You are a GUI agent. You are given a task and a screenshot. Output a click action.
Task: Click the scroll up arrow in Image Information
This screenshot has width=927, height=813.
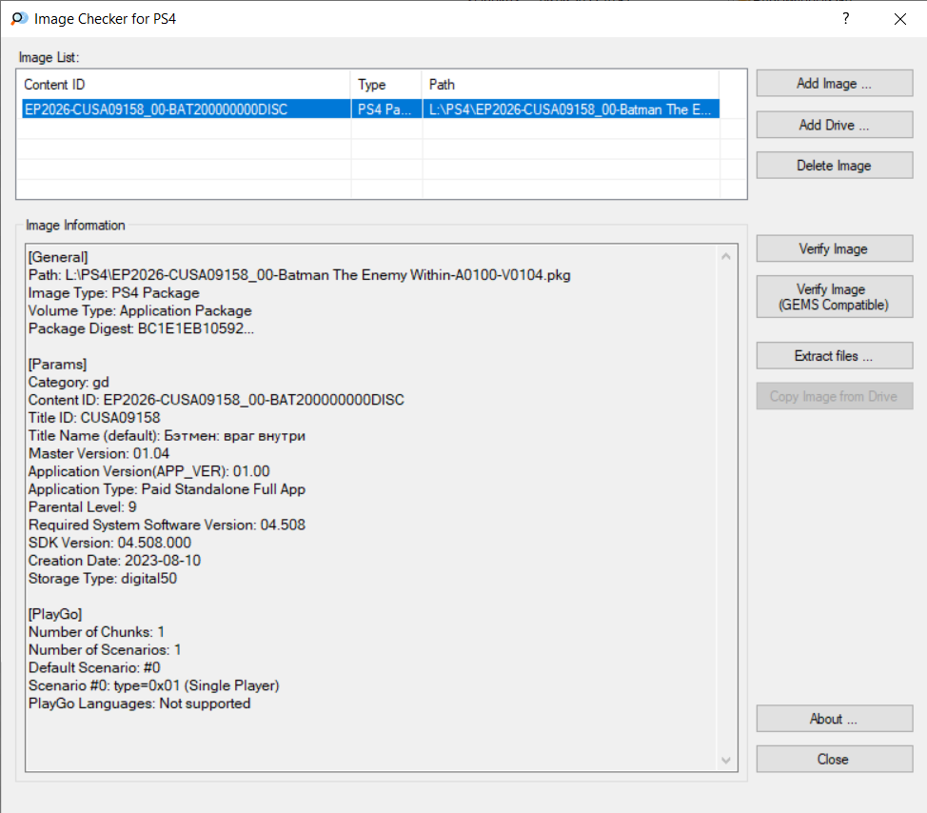click(726, 257)
